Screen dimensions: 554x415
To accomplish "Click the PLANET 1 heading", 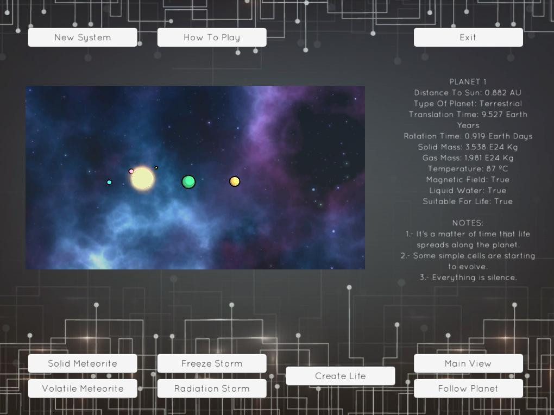I will (468, 81).
